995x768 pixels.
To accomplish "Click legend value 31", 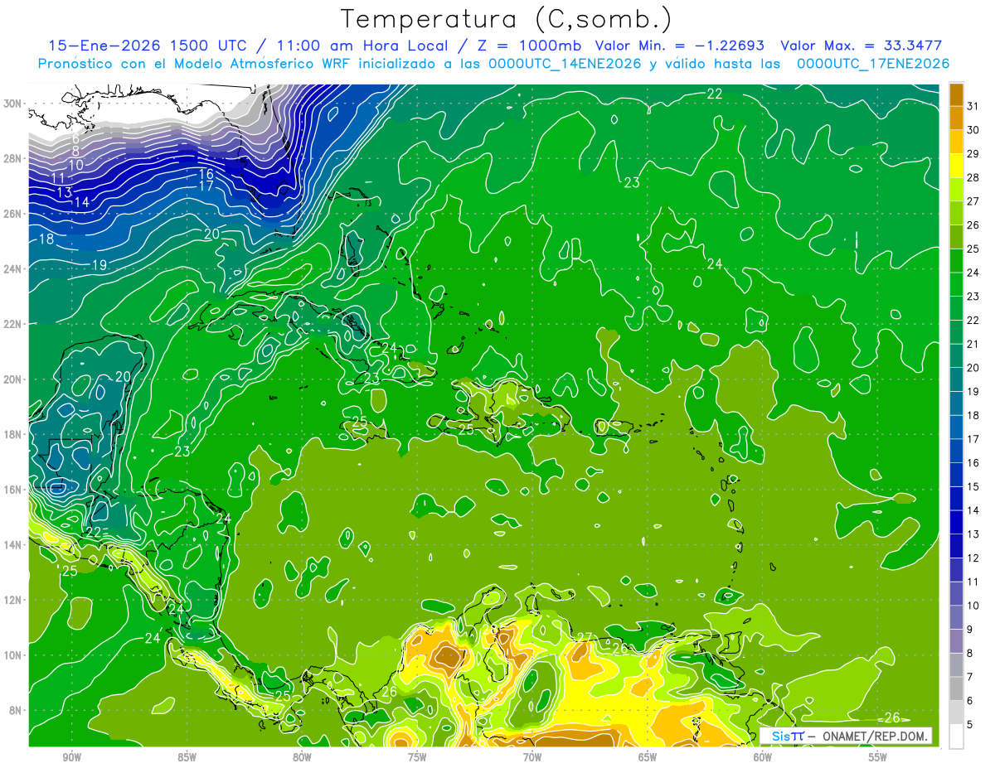I will 973,106.
